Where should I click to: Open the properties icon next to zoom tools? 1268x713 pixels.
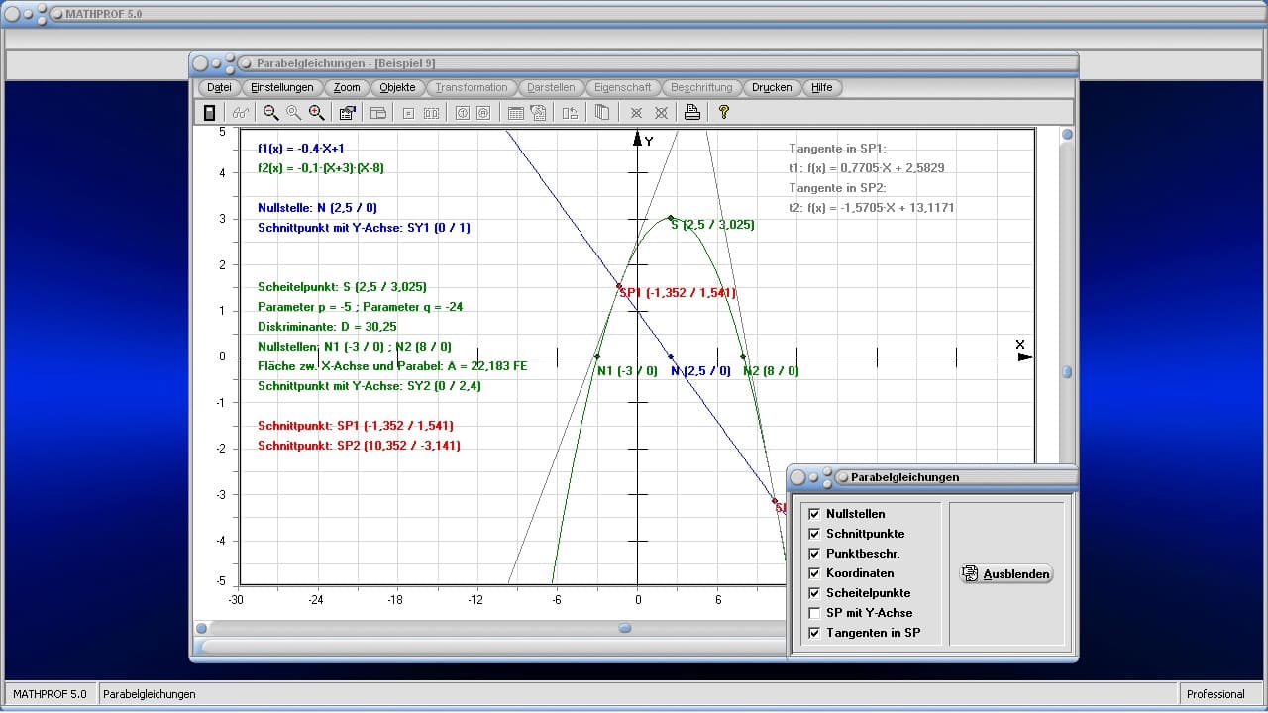(x=347, y=113)
